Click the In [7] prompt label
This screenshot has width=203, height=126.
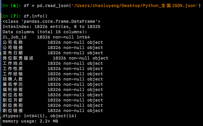(11, 16)
